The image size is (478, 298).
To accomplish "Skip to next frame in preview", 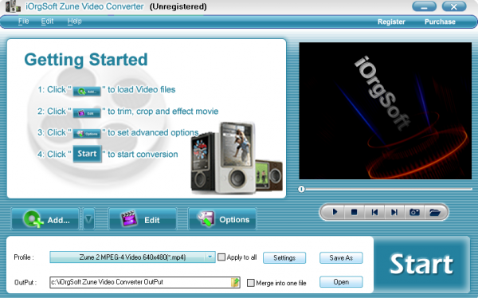I will point(394,212).
